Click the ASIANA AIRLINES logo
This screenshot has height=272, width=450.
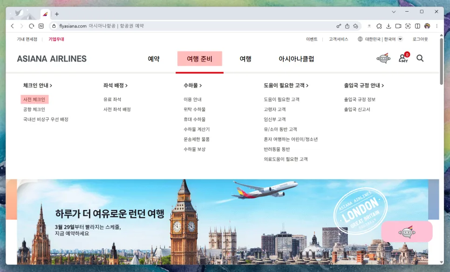pos(52,59)
